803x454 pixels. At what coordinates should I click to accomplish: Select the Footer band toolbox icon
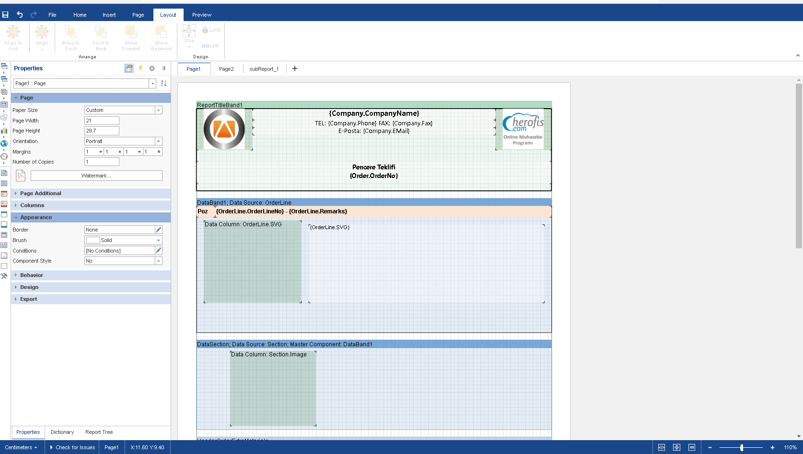(x=4, y=224)
